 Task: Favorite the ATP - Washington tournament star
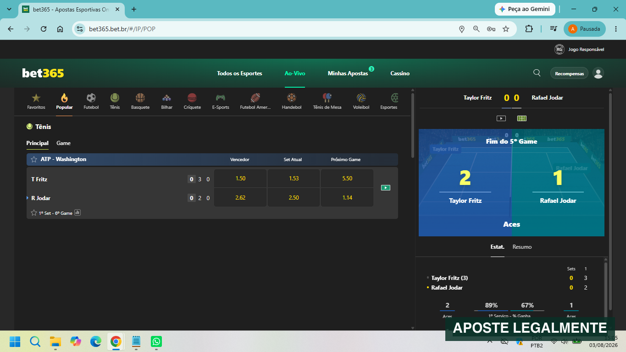[34, 159]
